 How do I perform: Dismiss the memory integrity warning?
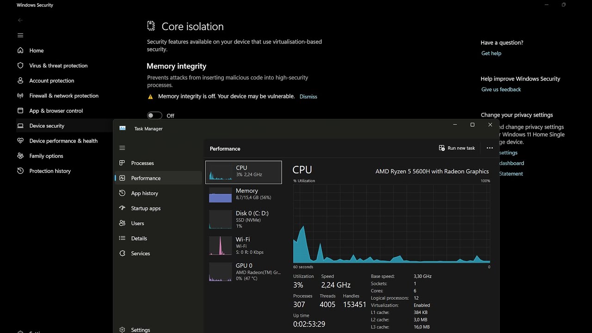point(308,97)
